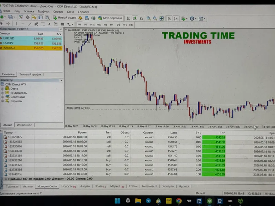Click T/P value 4545.34
This screenshot has width=275, height=206.
point(213,137)
